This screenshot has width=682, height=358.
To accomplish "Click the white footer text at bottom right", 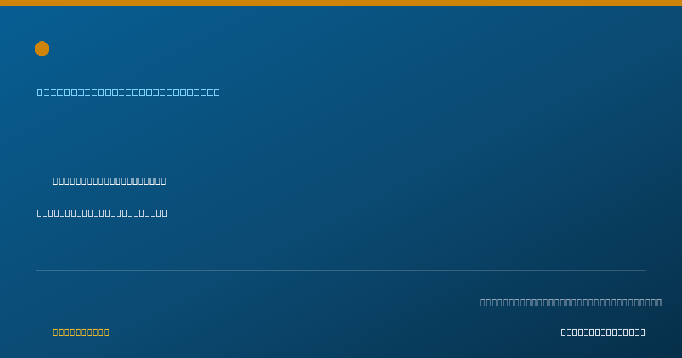I will point(603,332).
